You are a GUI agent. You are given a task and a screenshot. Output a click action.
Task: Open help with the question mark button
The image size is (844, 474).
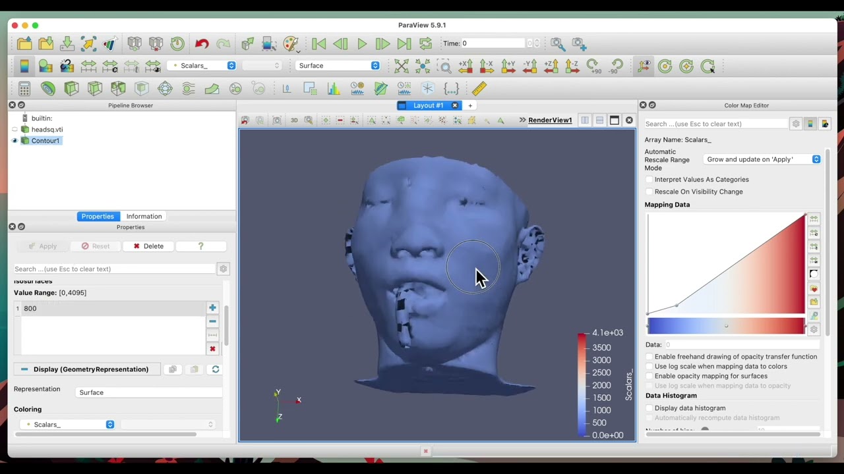pos(201,246)
